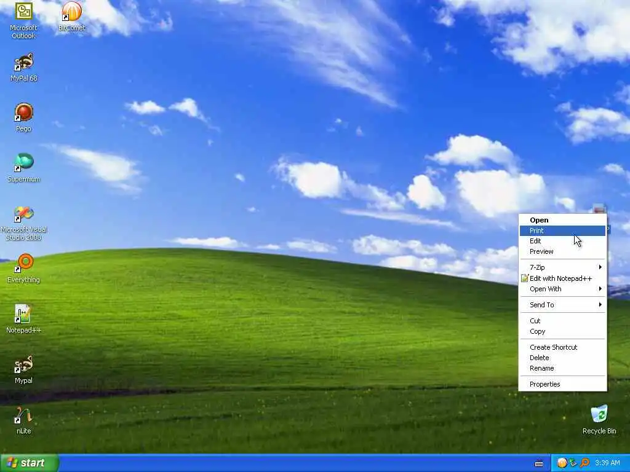The width and height of the screenshot is (630, 472).
Task: Select the BitComet desktop shortcut
Action: pos(72,17)
